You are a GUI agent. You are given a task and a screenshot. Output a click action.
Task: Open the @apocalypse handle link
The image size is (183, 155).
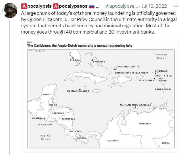tap(121, 6)
